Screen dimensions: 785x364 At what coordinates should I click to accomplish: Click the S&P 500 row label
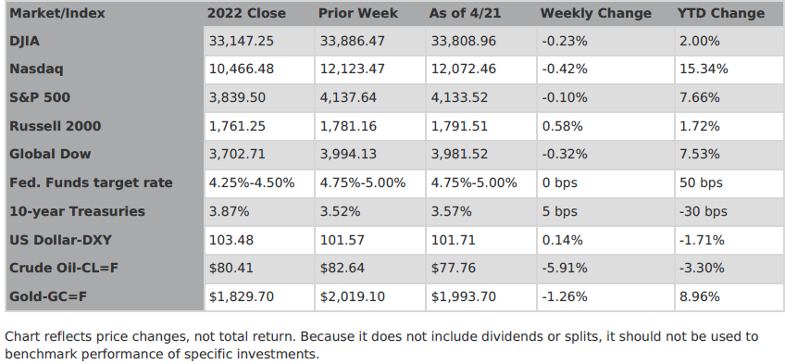pyautogui.click(x=40, y=97)
